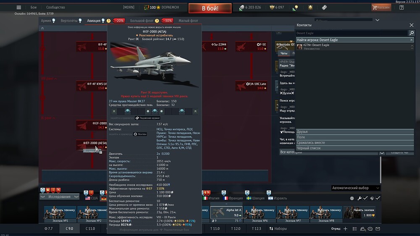Click the golden eagles balance 6 097
The width and height of the screenshot is (420, 236).
(x=277, y=8)
